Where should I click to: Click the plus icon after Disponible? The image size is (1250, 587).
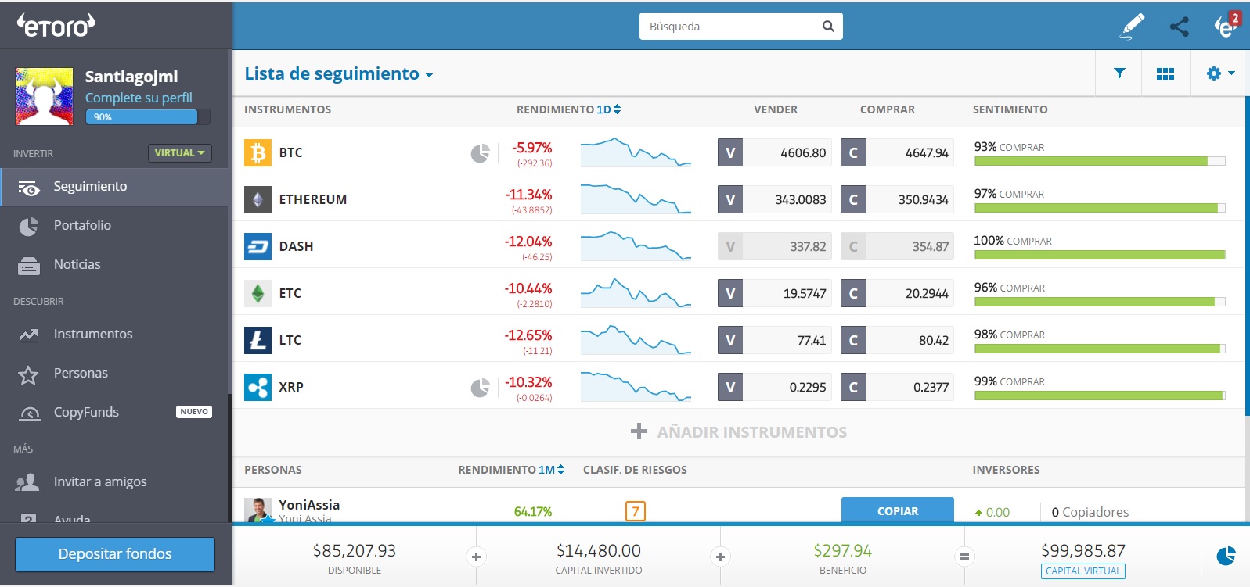coord(476,557)
